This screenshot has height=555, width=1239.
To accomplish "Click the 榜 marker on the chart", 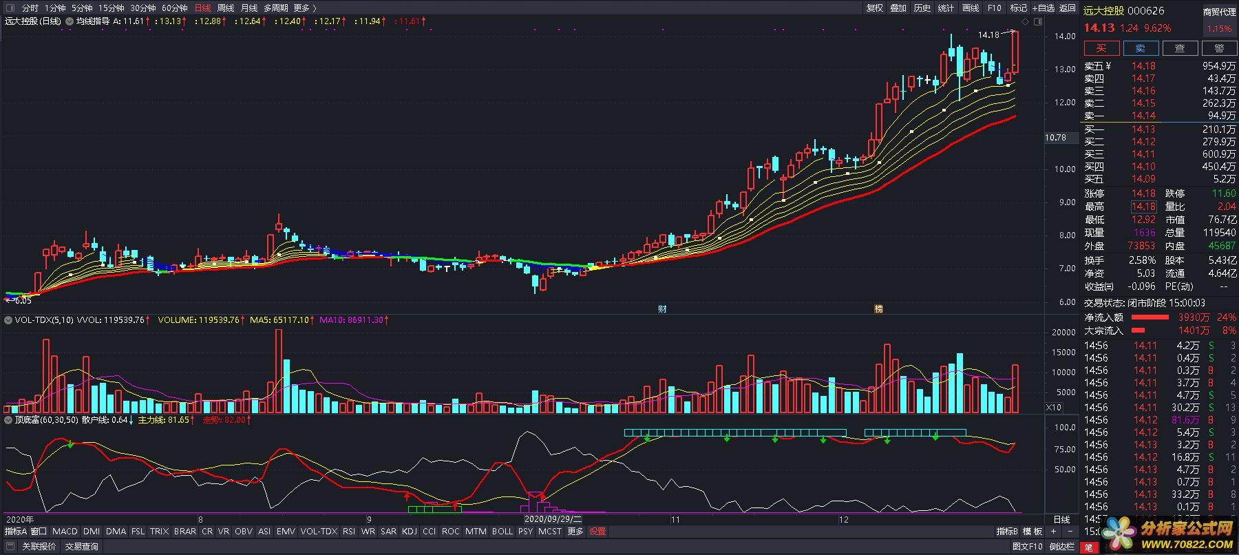I will click(878, 309).
